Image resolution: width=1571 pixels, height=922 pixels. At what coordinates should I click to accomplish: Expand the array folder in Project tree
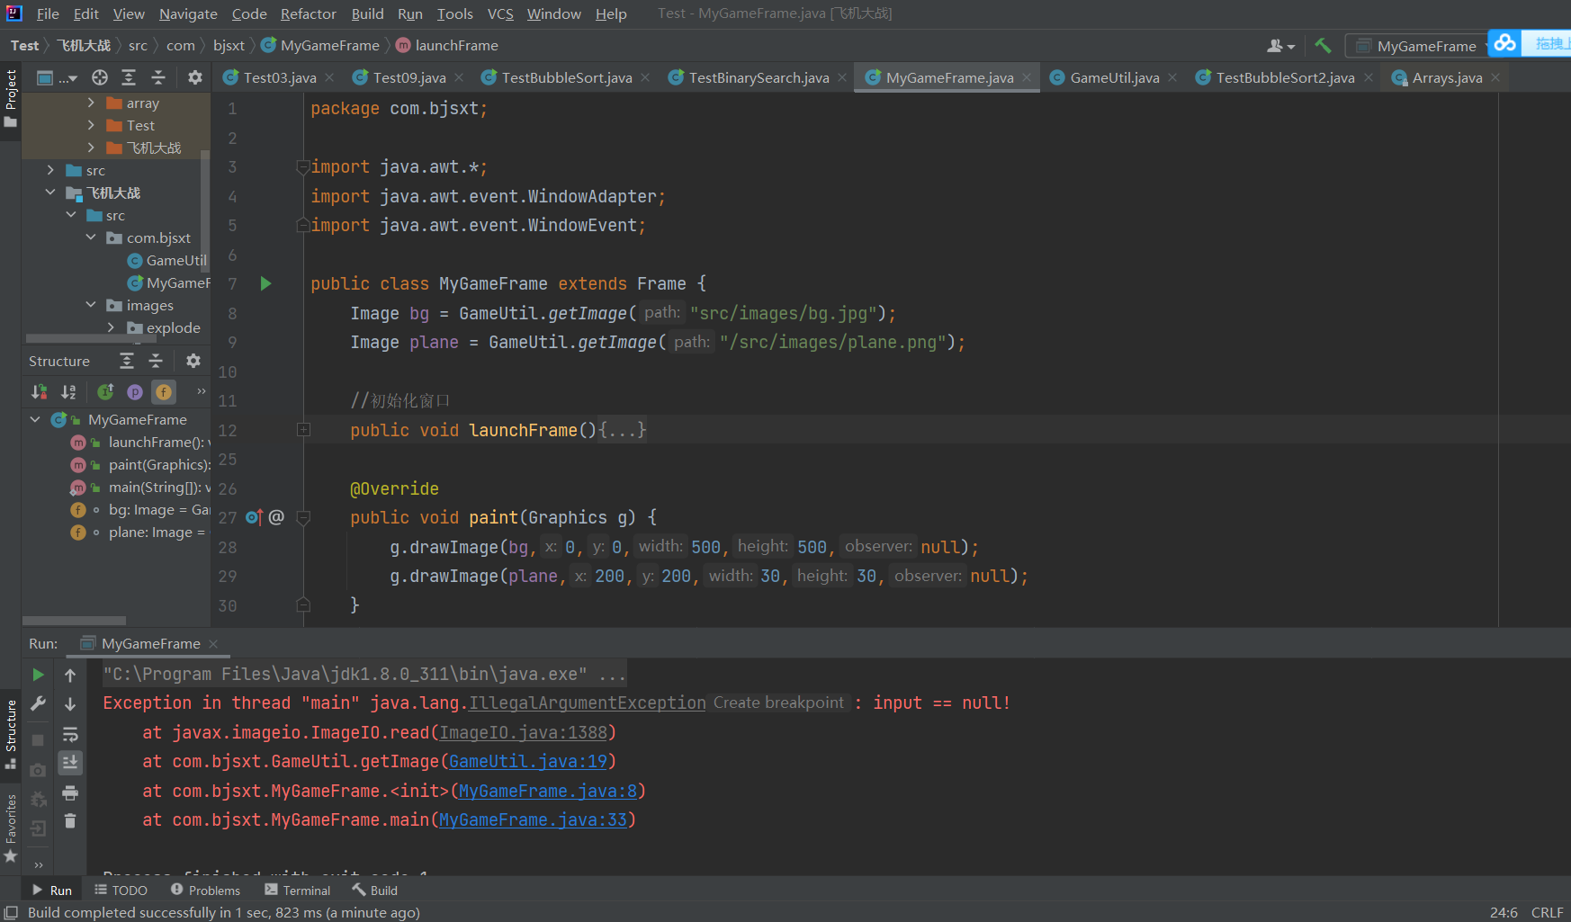click(91, 103)
